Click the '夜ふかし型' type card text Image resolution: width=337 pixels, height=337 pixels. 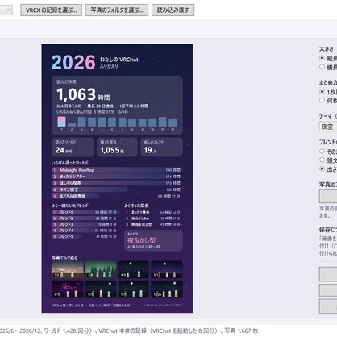(141, 240)
